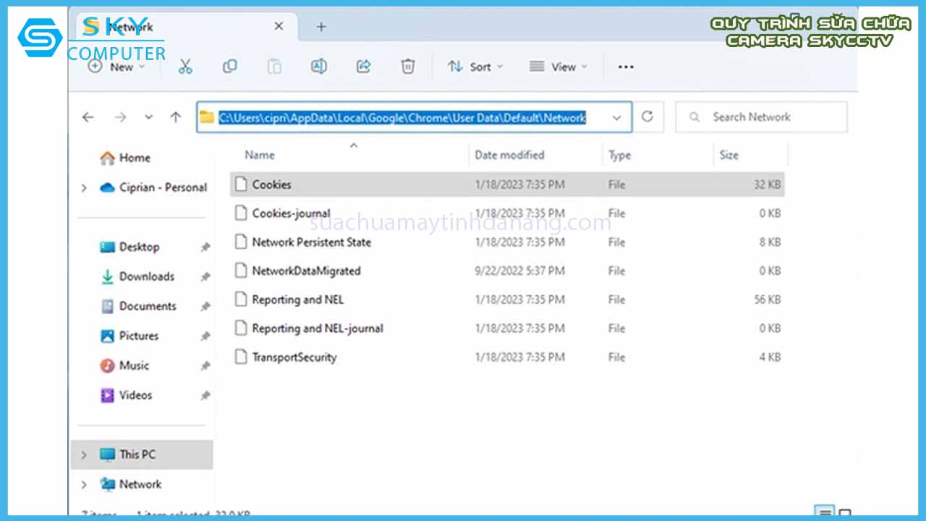This screenshot has height=521, width=926.
Task: Open the View dropdown menu
Action: [558, 67]
